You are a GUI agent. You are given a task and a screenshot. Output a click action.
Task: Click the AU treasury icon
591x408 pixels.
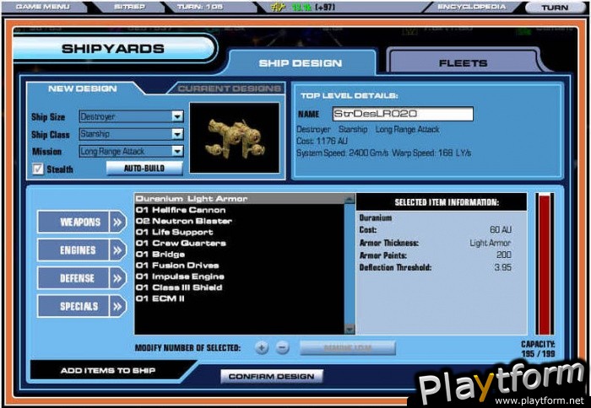click(x=279, y=7)
